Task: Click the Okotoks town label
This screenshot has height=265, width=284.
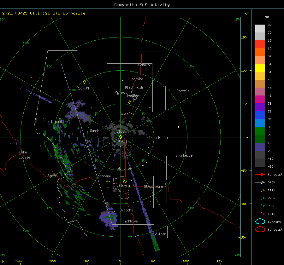Action: point(126,210)
